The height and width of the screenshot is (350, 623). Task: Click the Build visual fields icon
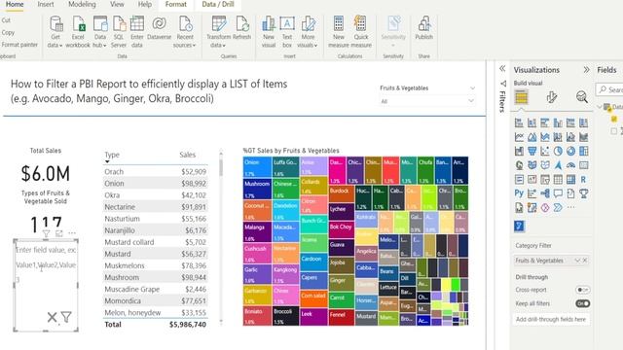tap(522, 97)
